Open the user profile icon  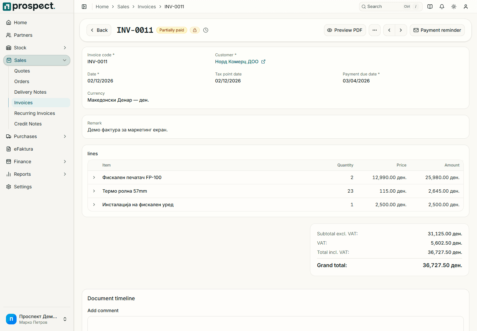pyautogui.click(x=466, y=7)
